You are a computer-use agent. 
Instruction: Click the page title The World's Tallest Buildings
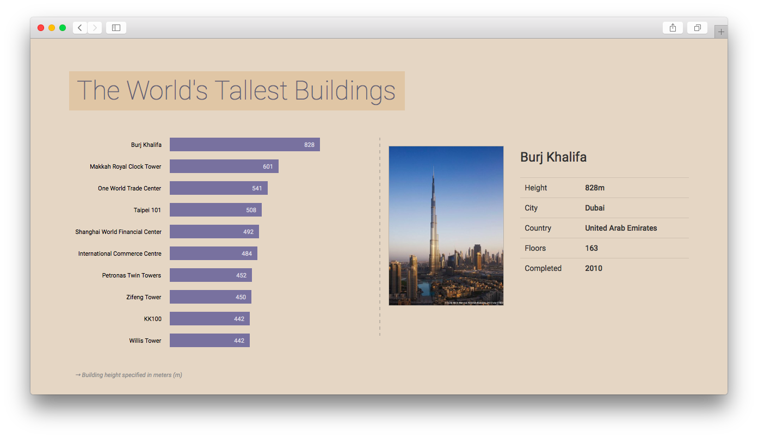click(236, 90)
